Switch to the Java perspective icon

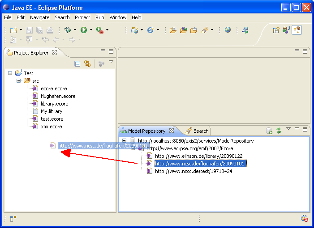click(286, 30)
